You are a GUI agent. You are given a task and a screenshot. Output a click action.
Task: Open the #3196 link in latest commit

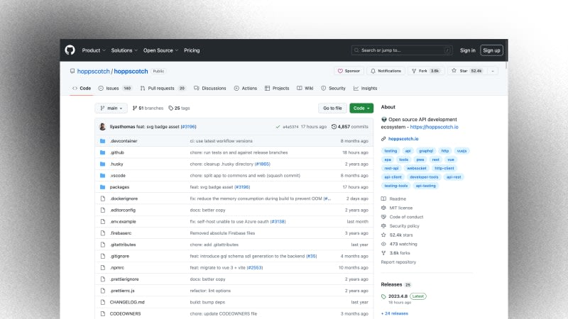coord(188,127)
